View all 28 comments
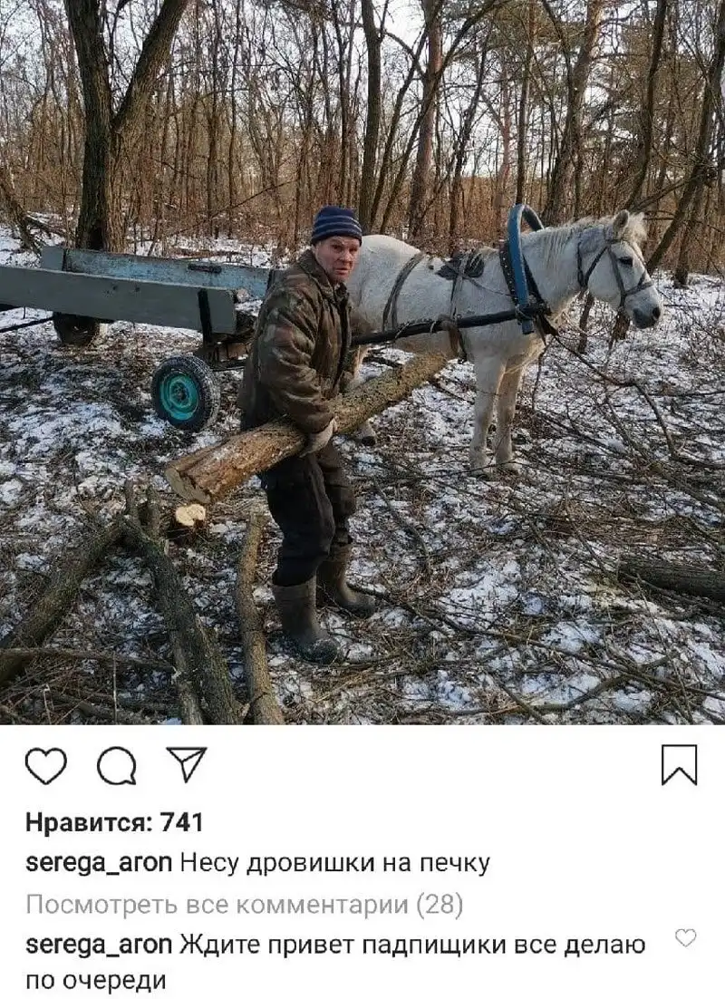The height and width of the screenshot is (999, 725). point(245,904)
